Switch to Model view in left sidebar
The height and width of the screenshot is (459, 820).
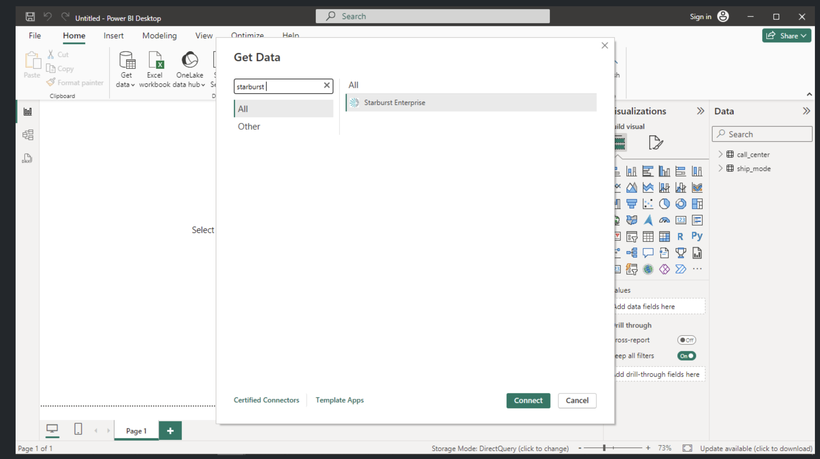pyautogui.click(x=28, y=135)
